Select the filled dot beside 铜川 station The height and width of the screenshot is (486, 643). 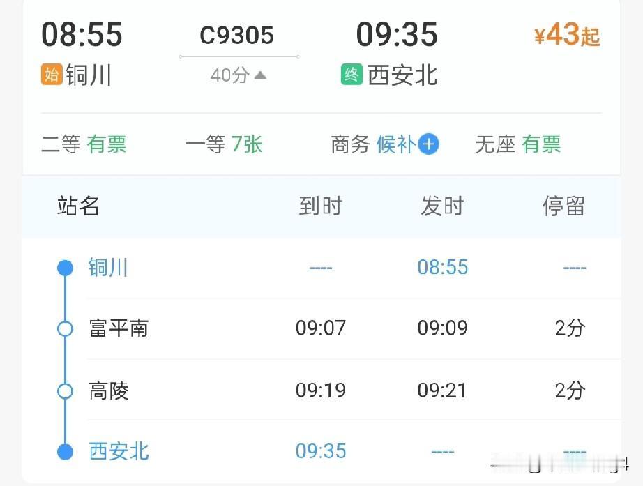pyautogui.click(x=65, y=267)
